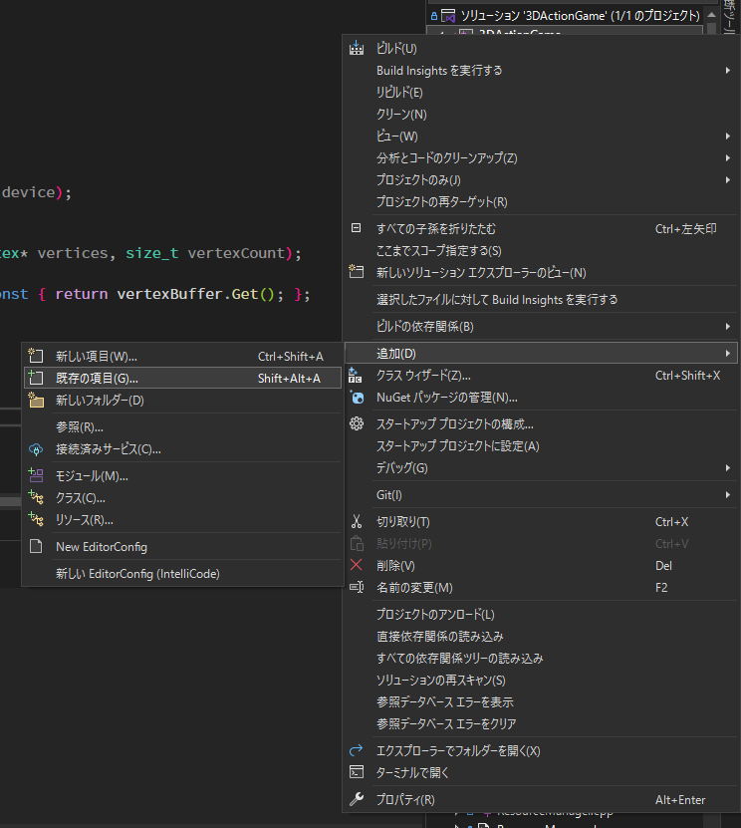741x828 pixels.
Task: Select Add Existing Item (既存の項目) menu entry
Action: coord(97,379)
